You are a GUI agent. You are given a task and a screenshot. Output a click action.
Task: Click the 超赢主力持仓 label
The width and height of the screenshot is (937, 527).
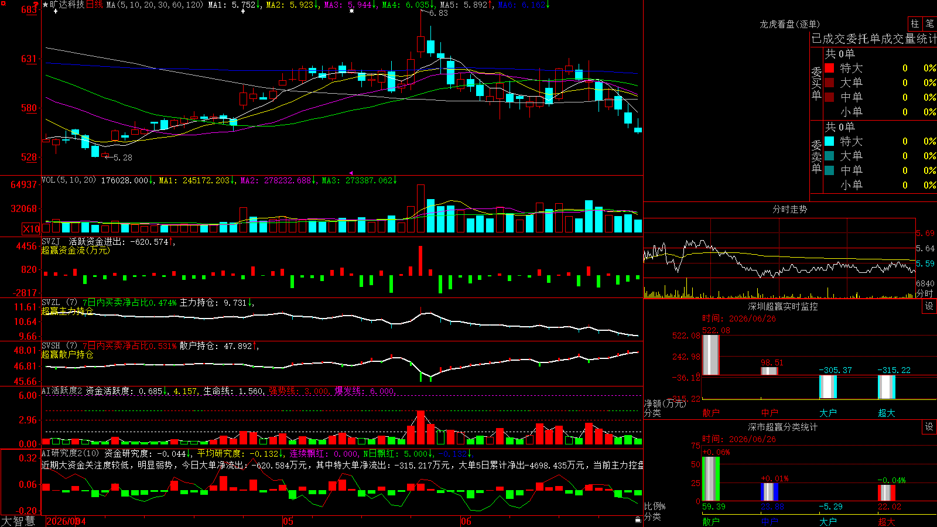click(x=67, y=312)
